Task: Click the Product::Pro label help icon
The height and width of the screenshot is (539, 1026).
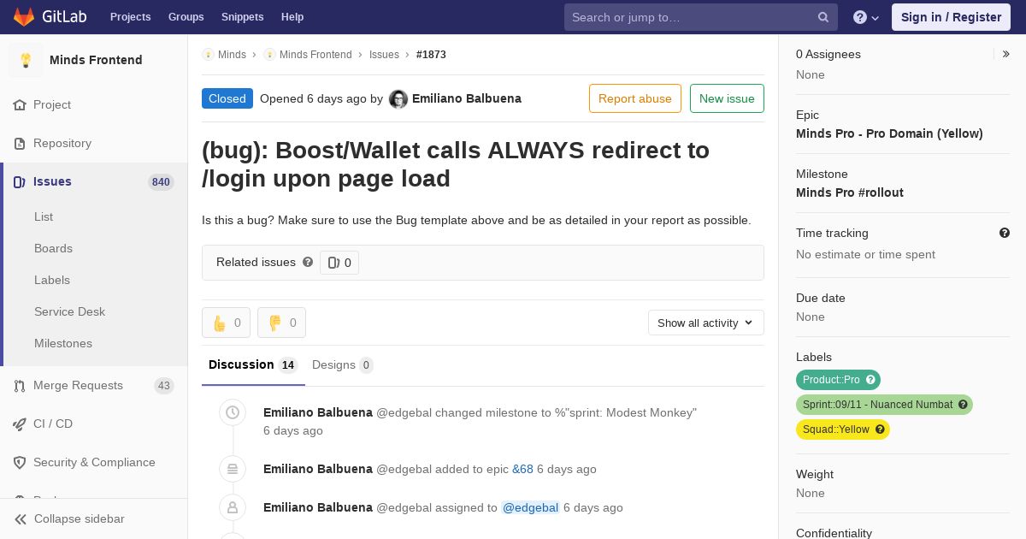Action: point(870,380)
